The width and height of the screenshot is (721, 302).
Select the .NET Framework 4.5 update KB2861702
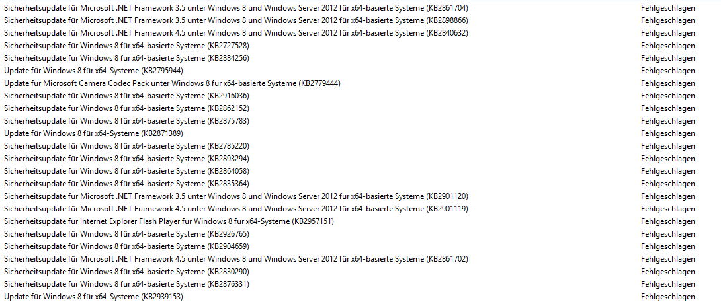click(235, 259)
